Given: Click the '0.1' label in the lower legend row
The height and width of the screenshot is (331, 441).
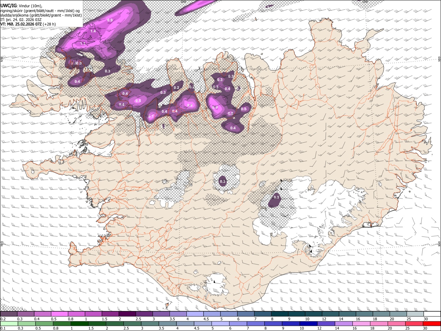Looking at the screenshot, I should tap(2, 328).
